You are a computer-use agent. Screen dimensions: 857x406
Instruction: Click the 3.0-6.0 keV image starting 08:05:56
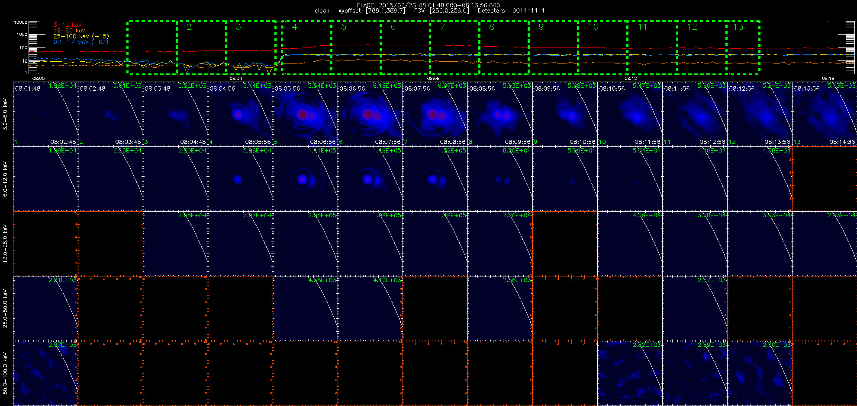(x=306, y=114)
